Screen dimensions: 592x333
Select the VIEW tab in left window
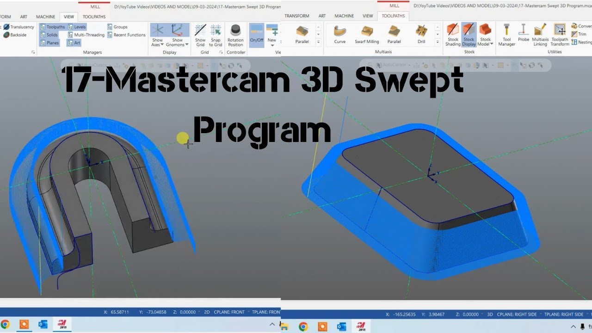[x=69, y=17]
